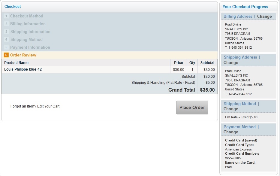Click the orange step 6 badge
This screenshot has width=280, height=176.
pos(6,55)
